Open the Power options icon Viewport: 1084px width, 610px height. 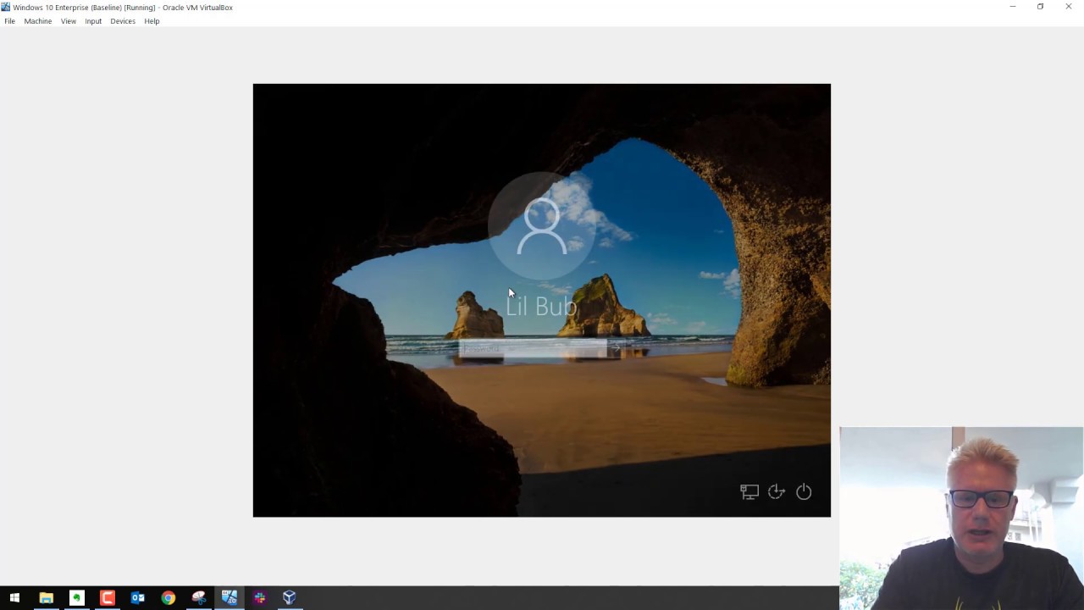click(x=804, y=491)
